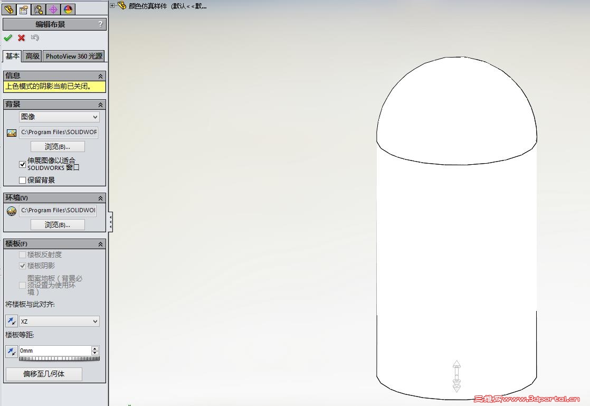Screen dimensions: 590x406
Task: Open the DimXpertManager crosshair tab
Action: tap(53, 10)
